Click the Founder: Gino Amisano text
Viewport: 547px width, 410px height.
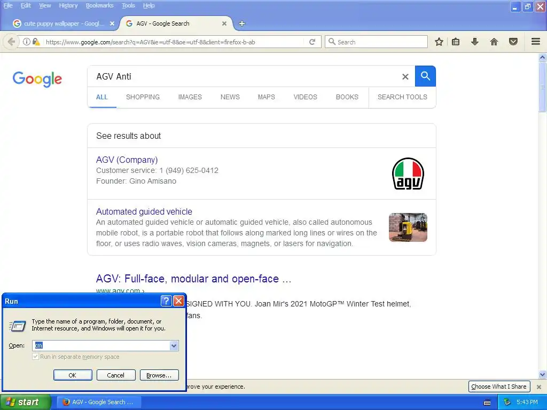(136, 181)
